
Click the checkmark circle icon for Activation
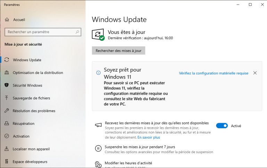coord(7,136)
